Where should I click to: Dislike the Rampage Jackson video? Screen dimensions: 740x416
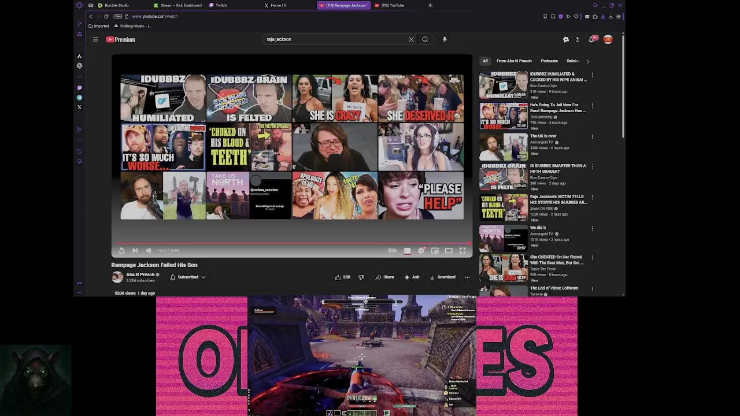coord(361,277)
